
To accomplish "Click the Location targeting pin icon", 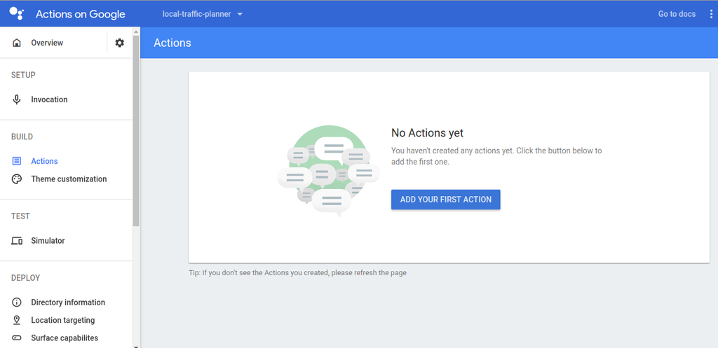I will coord(17,320).
